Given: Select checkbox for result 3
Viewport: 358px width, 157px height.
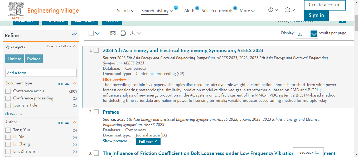Looking at the screenshot, I should [x=96, y=153].
